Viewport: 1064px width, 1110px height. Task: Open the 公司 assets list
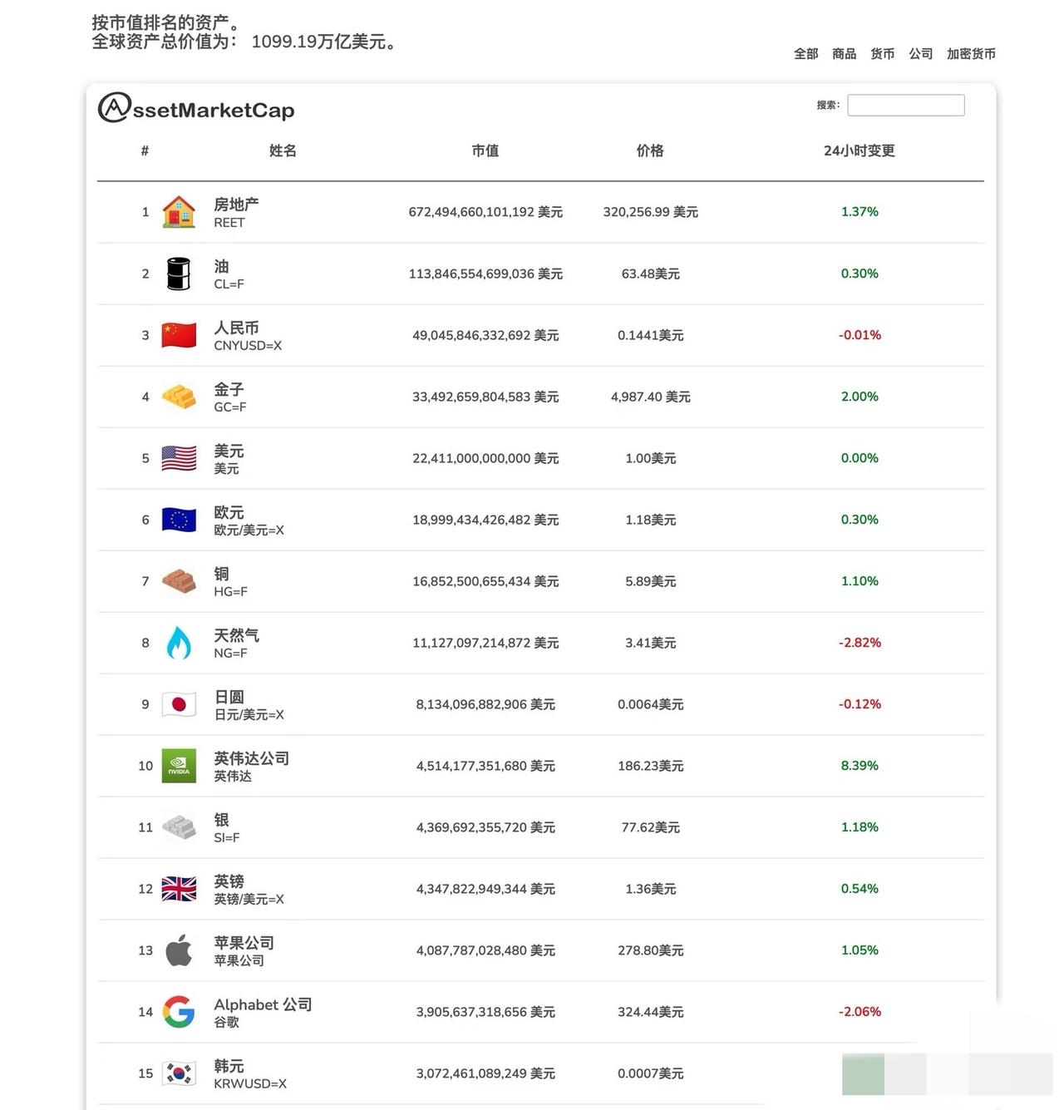[x=920, y=53]
